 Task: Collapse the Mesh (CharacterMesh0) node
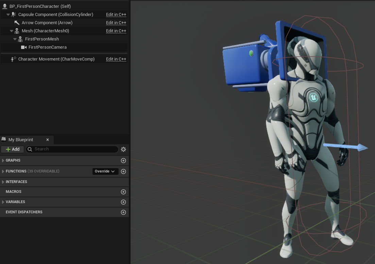point(12,31)
